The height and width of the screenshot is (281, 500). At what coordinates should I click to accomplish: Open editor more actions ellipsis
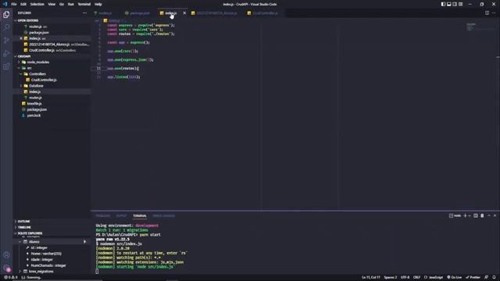click(x=494, y=13)
